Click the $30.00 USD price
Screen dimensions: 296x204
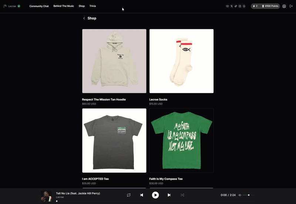(x=156, y=183)
